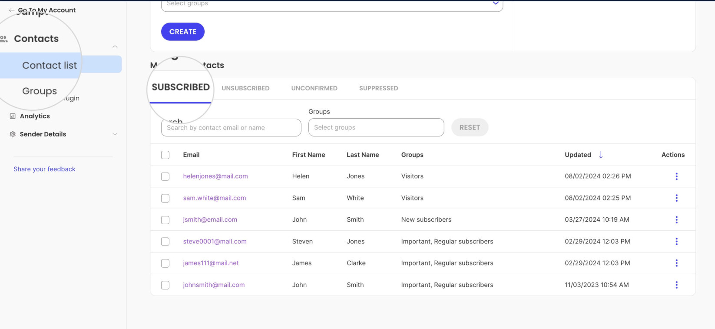Focus the search by contact email field

click(x=231, y=128)
